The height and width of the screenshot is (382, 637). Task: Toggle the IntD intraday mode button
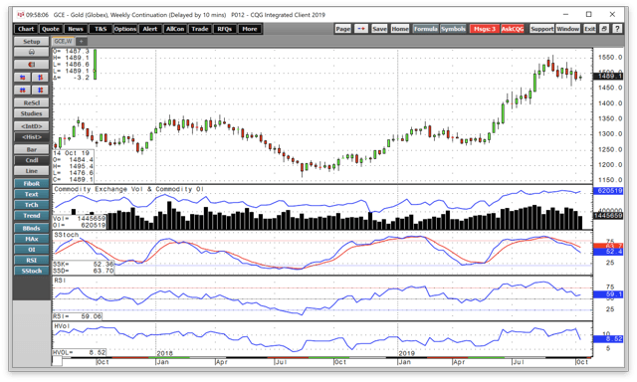click(31, 126)
